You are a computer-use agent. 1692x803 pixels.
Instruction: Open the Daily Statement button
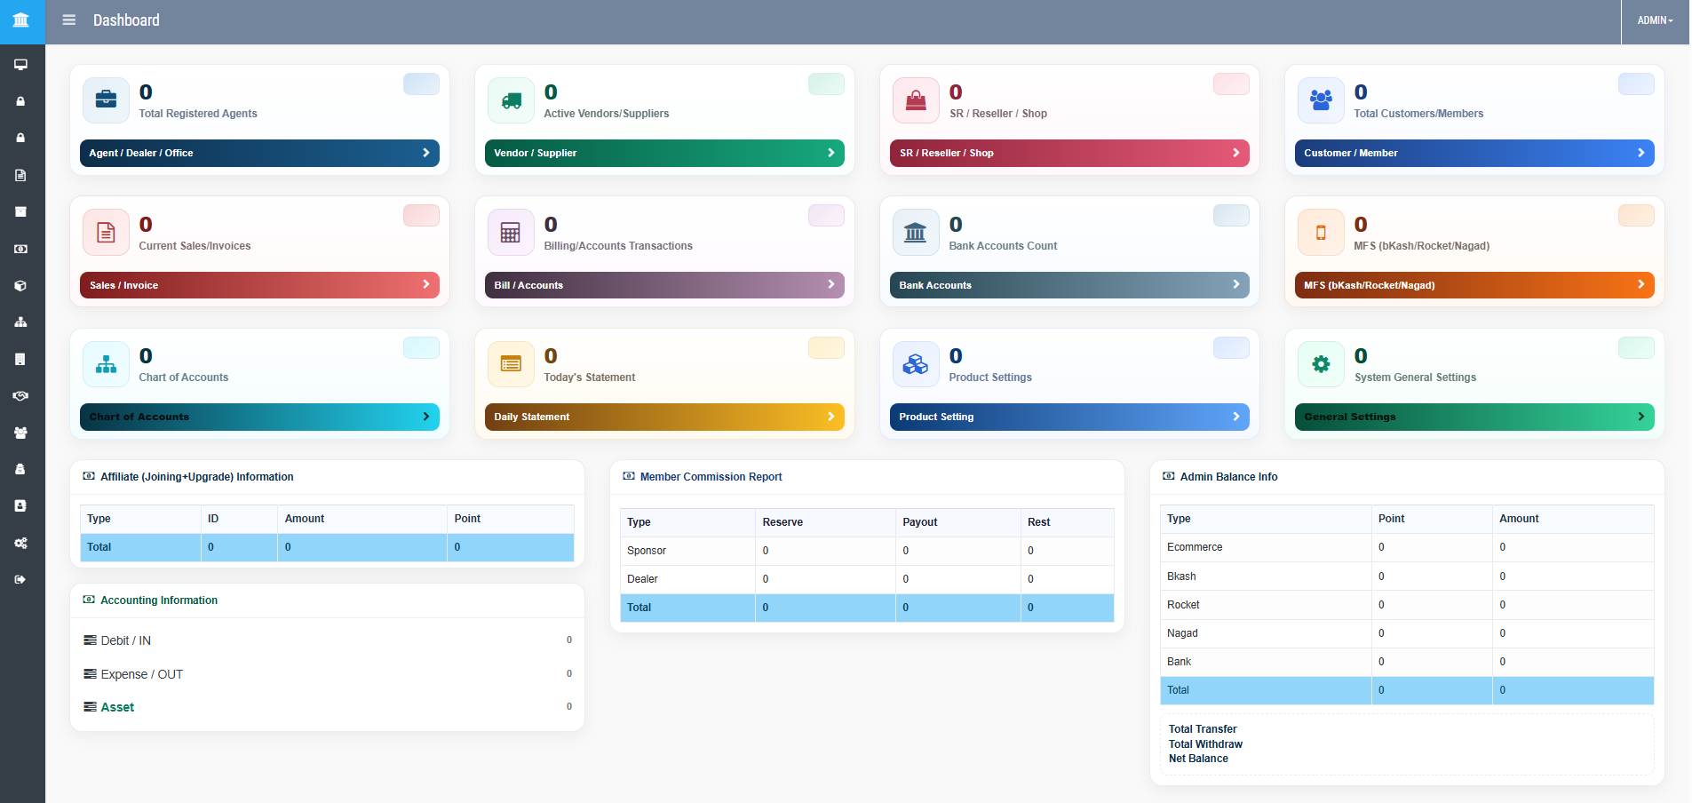(664, 417)
